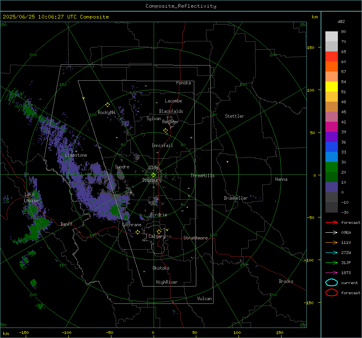The width and height of the screenshot is (362, 338).
Task: Click the green 31JP arrow legend icon
Action: coord(331,262)
